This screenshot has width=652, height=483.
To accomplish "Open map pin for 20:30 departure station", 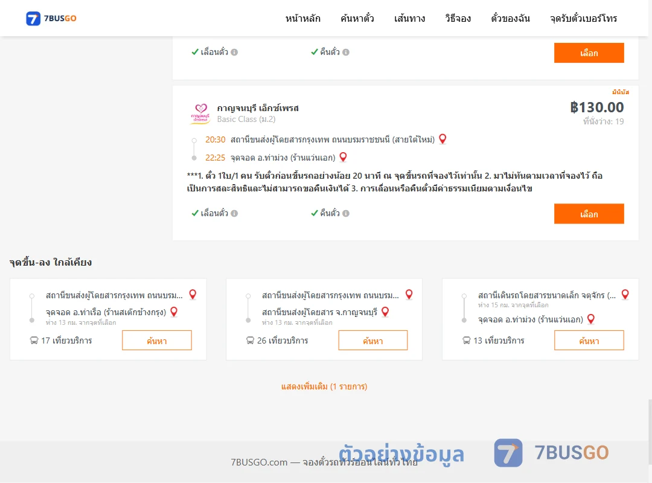I will tap(443, 139).
